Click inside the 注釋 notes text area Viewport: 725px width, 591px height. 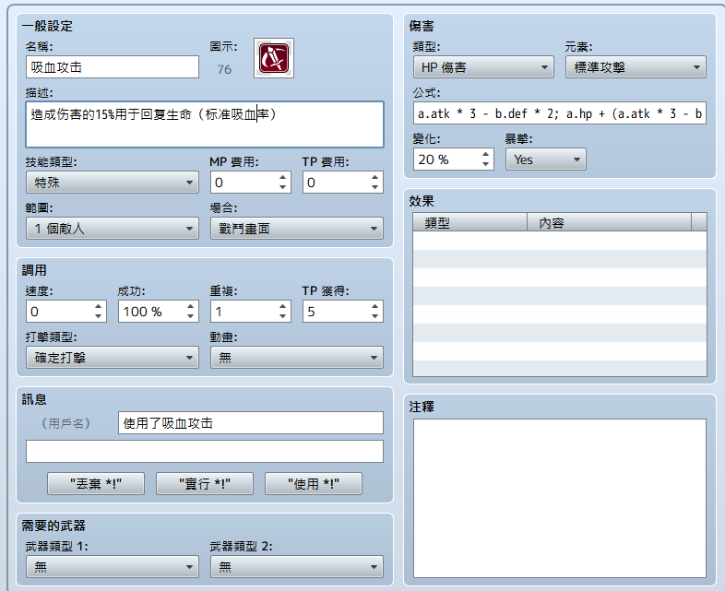[x=560, y=498]
